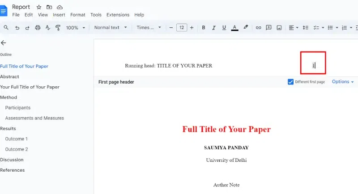Toggle italic formatting

214,28
